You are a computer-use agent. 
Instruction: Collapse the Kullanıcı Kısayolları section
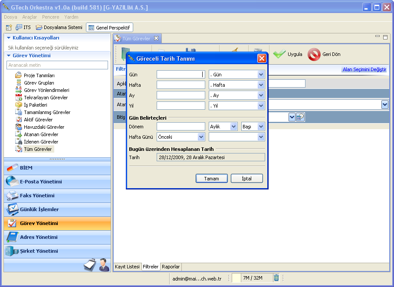(9, 38)
